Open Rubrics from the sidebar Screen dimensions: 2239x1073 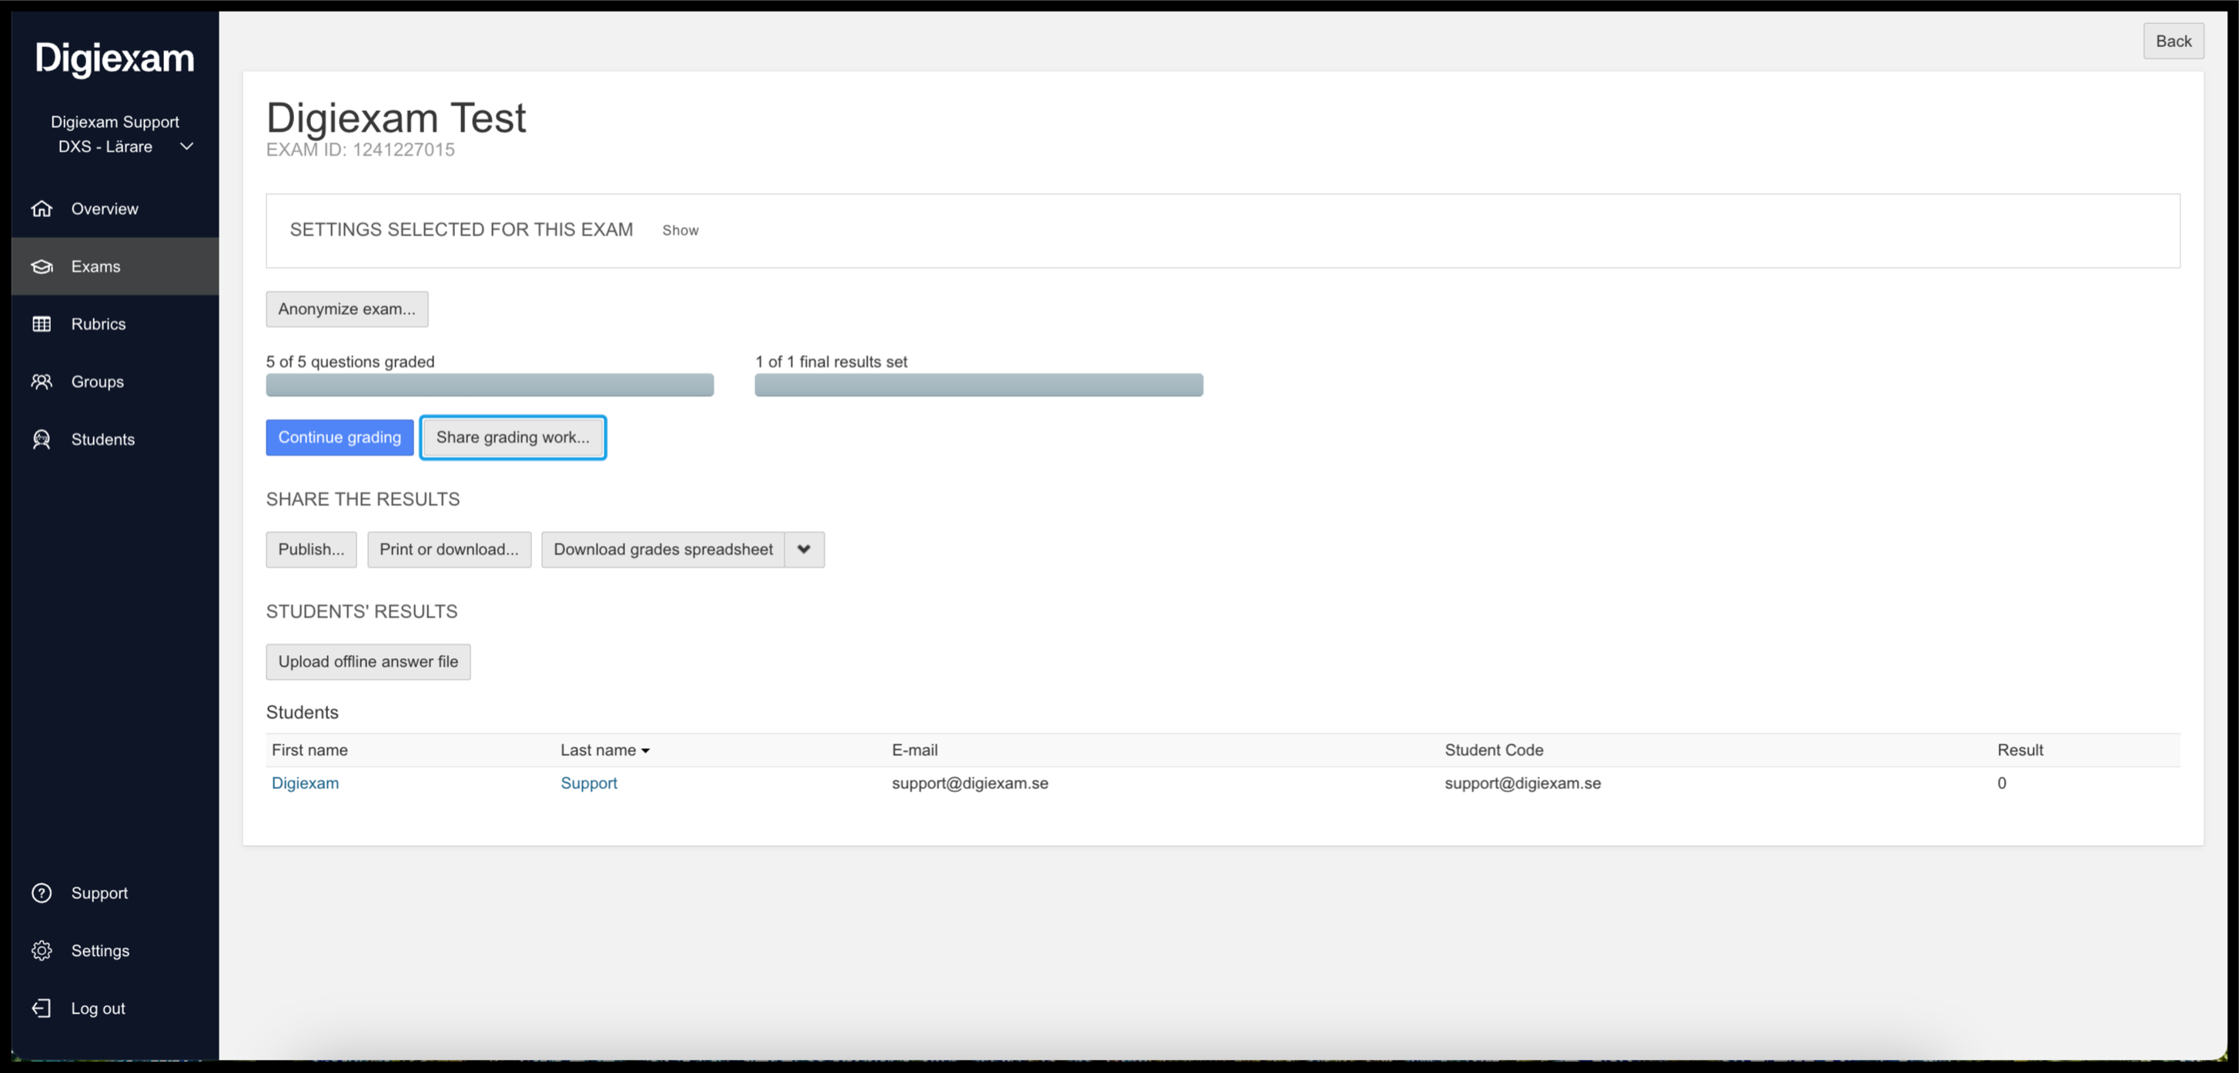115,324
